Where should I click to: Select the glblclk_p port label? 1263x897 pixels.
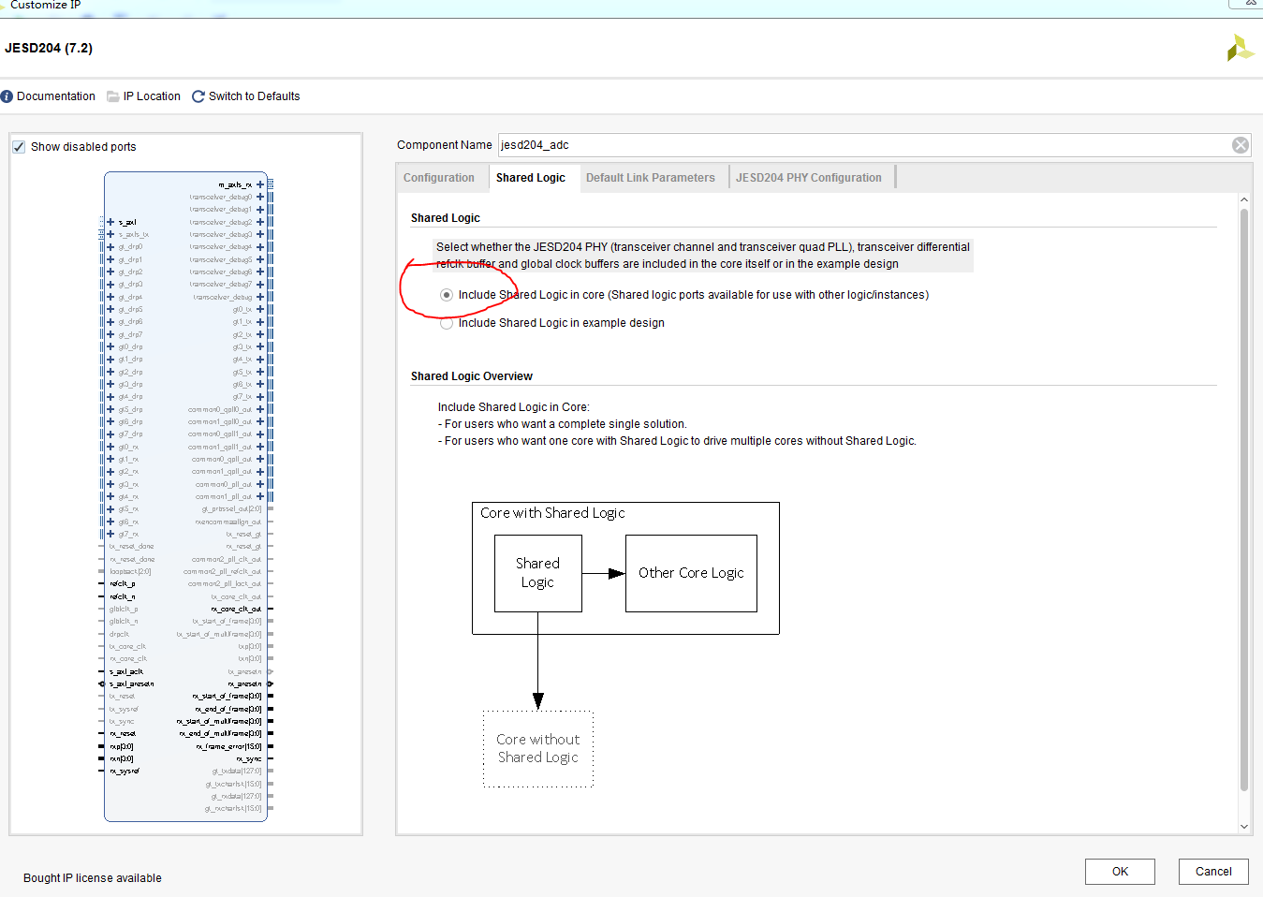click(x=124, y=610)
